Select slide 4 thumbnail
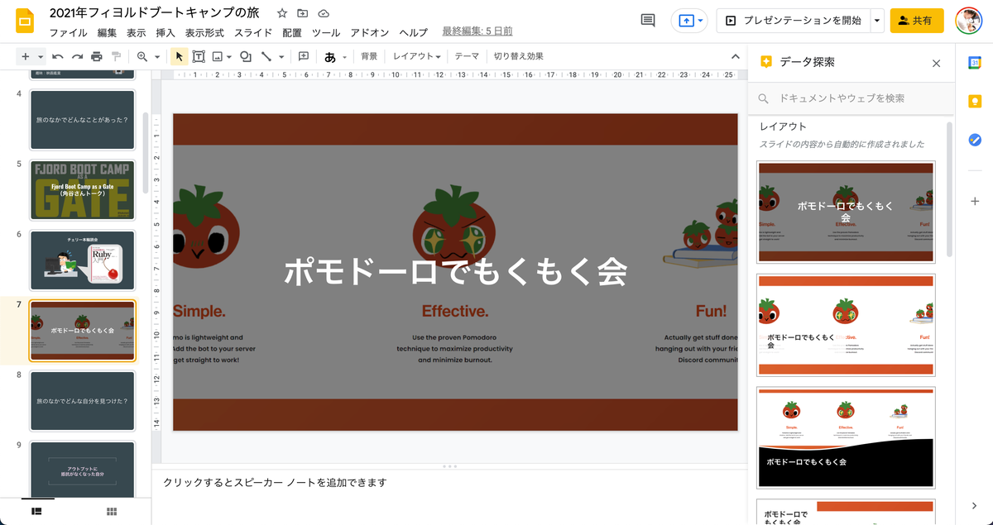Screen dimensions: 993x525 82,120
